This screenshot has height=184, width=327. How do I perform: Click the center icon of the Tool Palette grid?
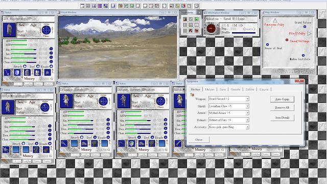pos(191,25)
